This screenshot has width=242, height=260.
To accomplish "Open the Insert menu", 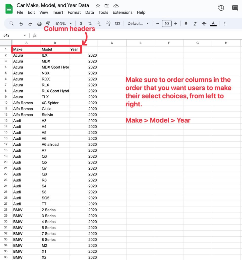I will coord(58,12).
